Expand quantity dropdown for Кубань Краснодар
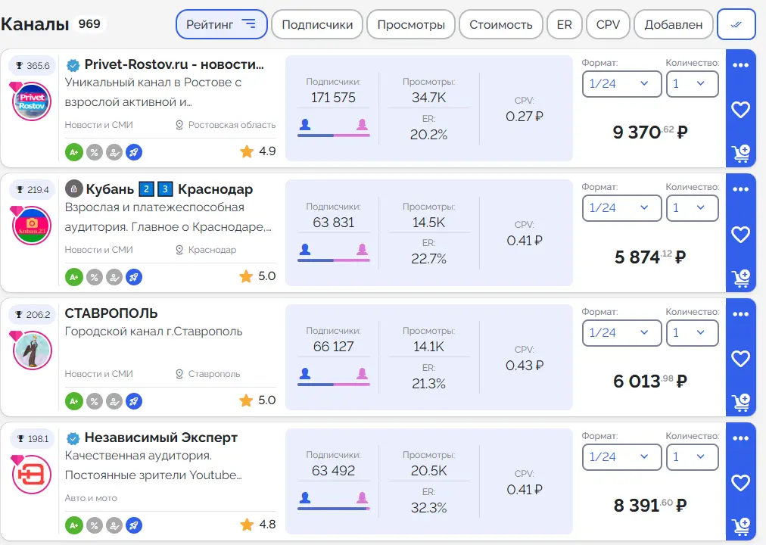The image size is (766, 545). pyautogui.click(x=692, y=207)
